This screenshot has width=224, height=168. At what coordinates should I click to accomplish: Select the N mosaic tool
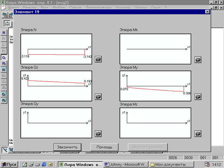coord(4,70)
